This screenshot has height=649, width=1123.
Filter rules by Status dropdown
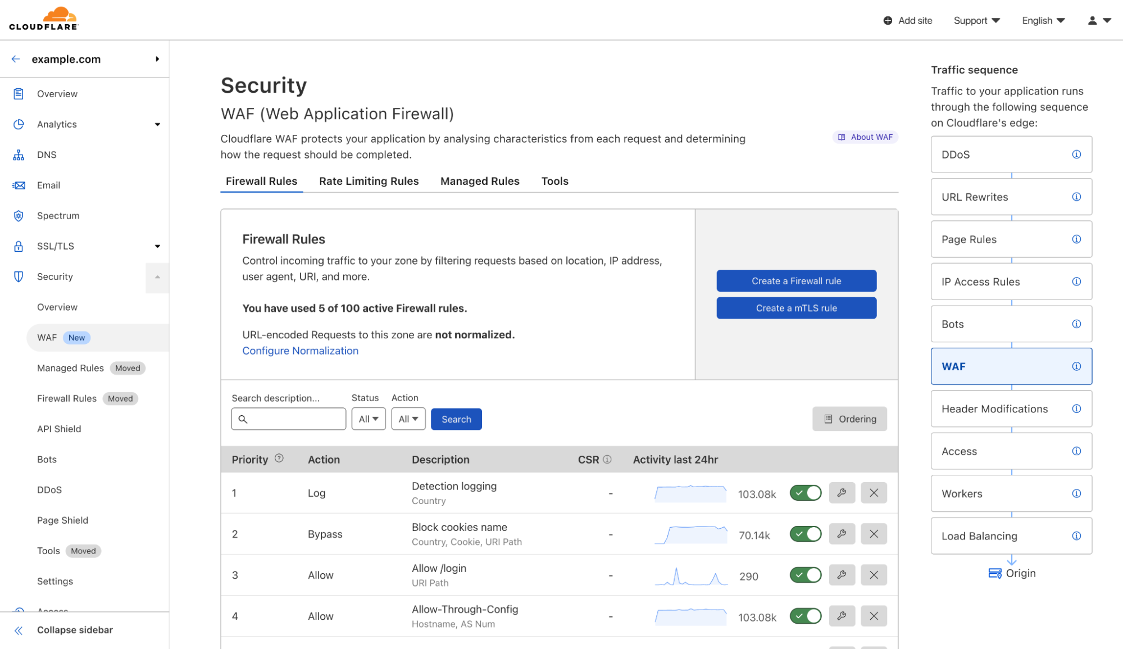click(x=367, y=418)
